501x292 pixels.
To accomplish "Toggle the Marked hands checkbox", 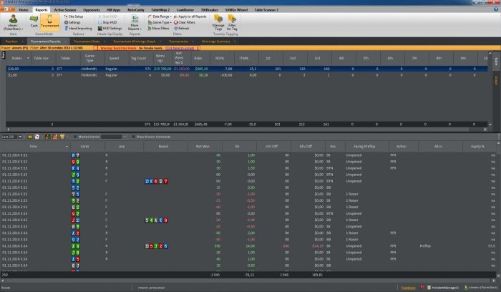I will tap(75, 137).
